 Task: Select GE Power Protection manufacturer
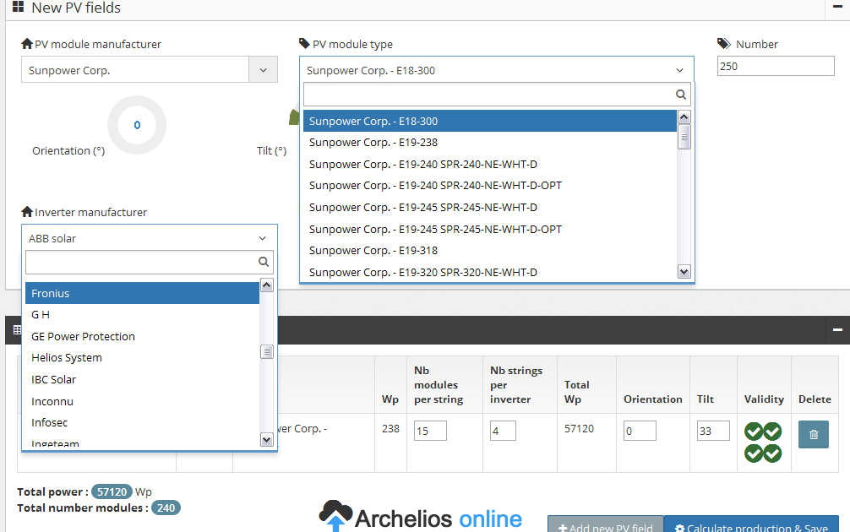[x=142, y=336]
